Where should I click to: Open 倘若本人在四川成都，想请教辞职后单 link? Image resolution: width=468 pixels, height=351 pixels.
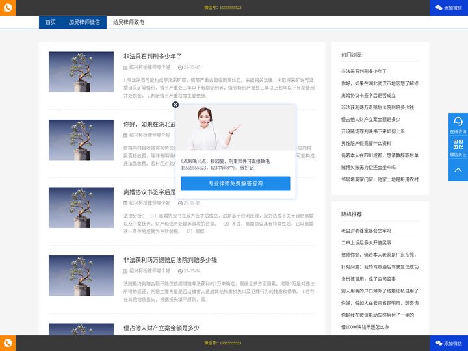coord(380,155)
